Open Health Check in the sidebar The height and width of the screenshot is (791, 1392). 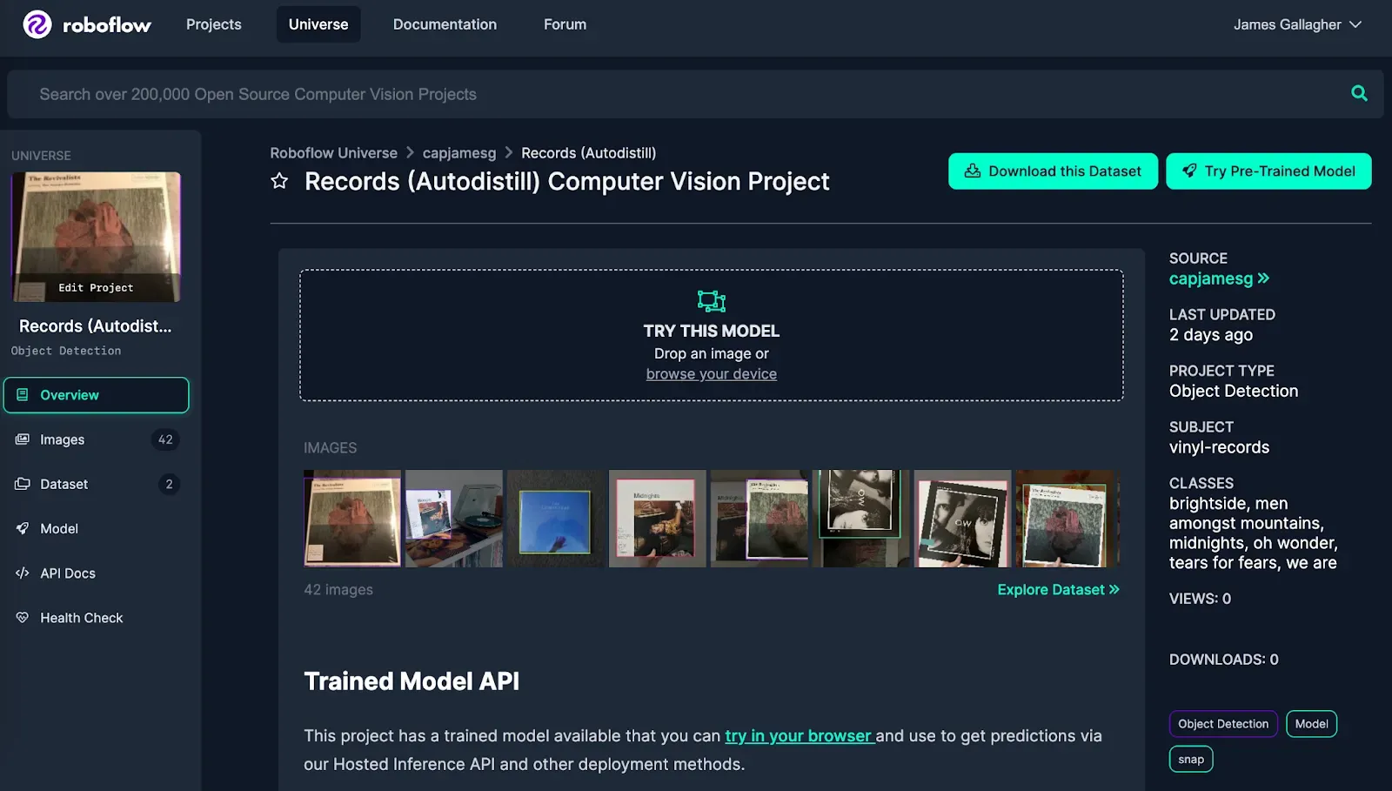point(96,618)
